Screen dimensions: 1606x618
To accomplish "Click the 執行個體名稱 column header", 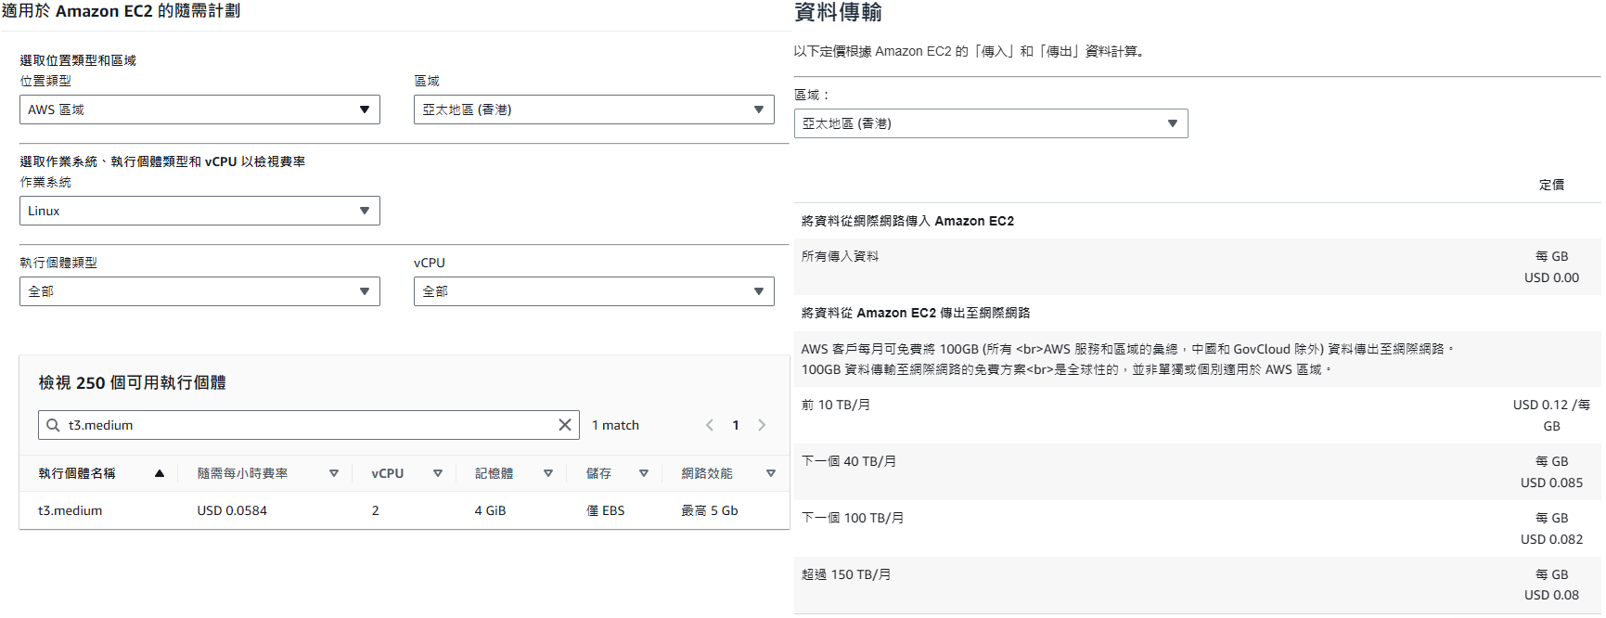I will click(77, 473).
